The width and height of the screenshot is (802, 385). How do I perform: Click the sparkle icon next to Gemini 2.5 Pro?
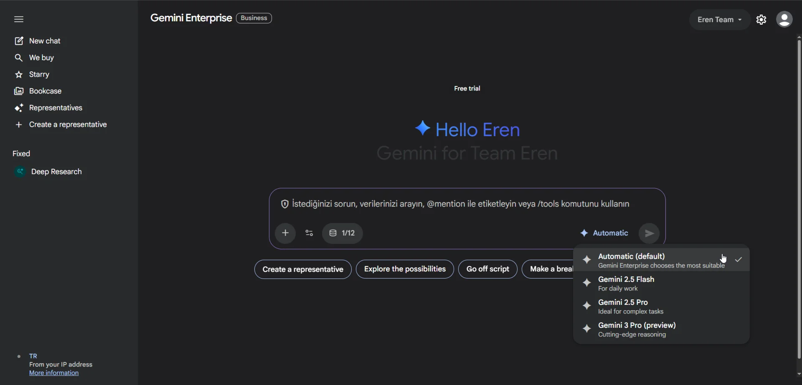tap(587, 306)
